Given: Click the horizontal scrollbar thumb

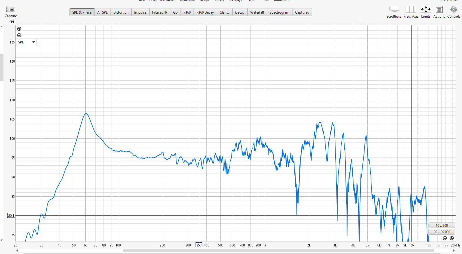Looking at the screenshot, I should coord(278,251).
